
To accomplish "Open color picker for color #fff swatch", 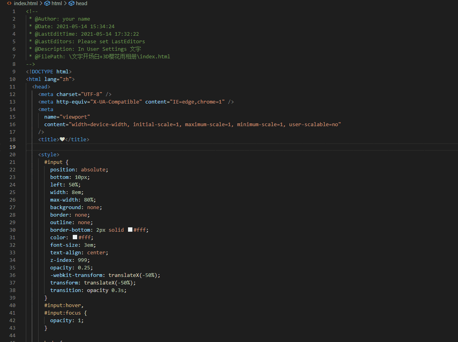I will (75, 237).
